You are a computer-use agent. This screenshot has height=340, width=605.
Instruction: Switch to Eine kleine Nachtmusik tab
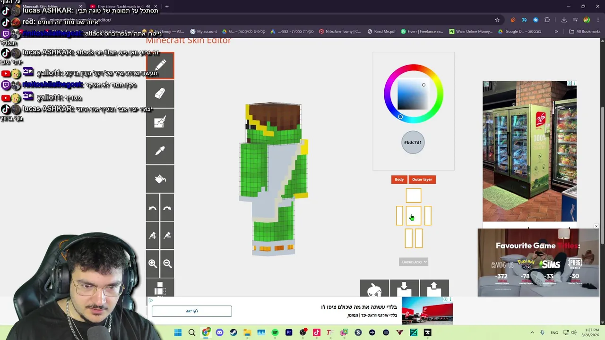(x=123, y=7)
